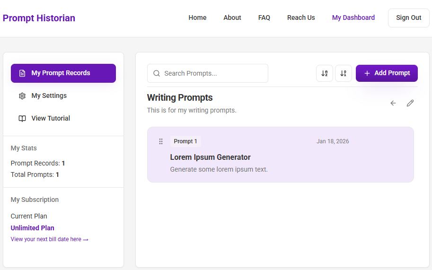This screenshot has height=270, width=432.
Task: Open the FAQ navigation link
Action: click(x=264, y=17)
